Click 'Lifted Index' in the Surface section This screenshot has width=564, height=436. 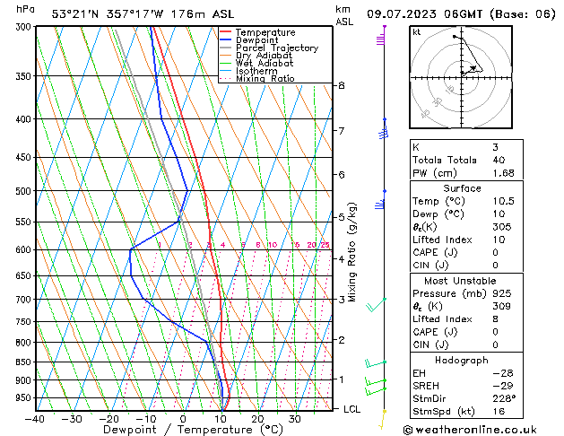tap(442, 240)
